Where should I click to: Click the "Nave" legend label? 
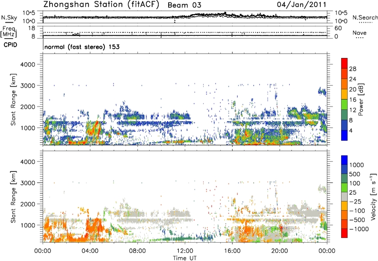click(359, 33)
